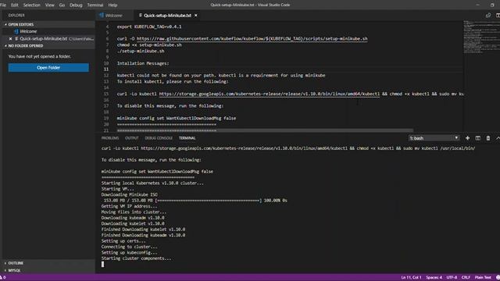Switch to the PROBLEMS panel tab

point(110,138)
